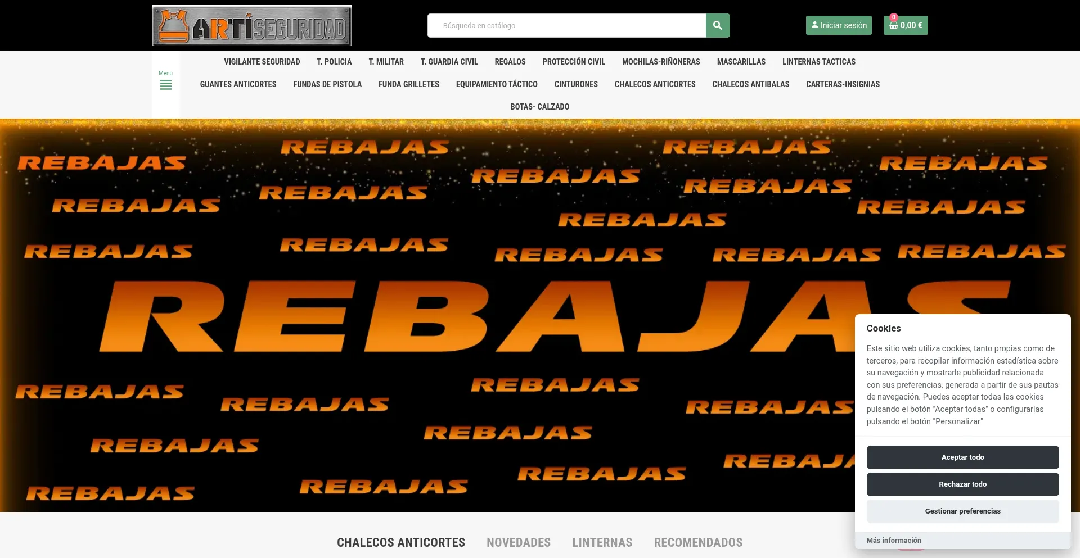Select the MASCARILLAS menu entry

point(741,62)
